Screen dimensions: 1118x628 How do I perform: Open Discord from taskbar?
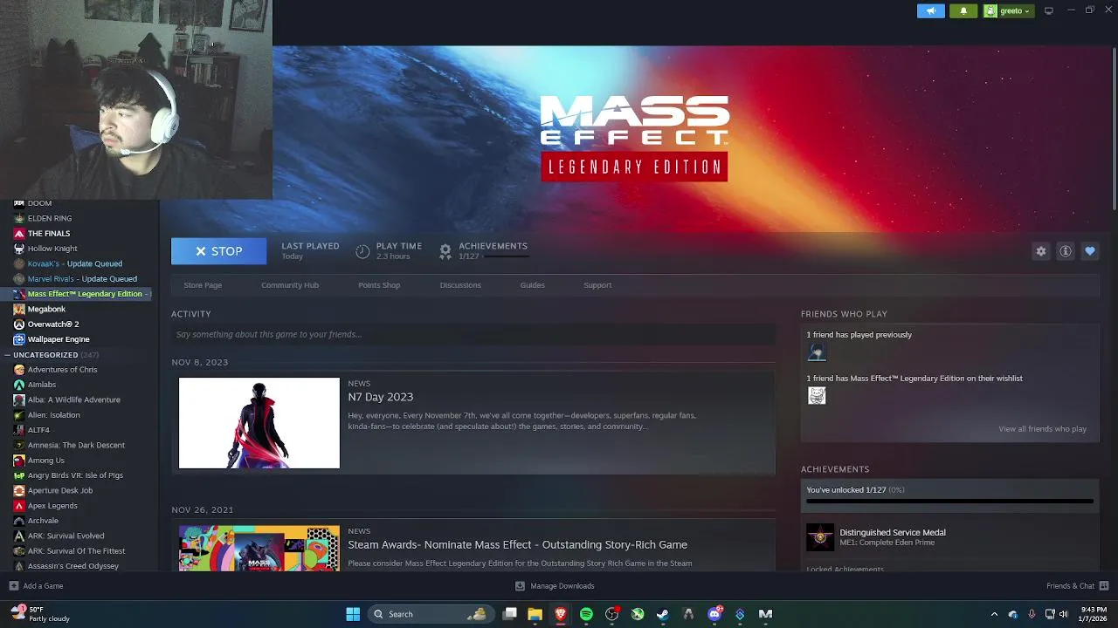[x=714, y=614]
